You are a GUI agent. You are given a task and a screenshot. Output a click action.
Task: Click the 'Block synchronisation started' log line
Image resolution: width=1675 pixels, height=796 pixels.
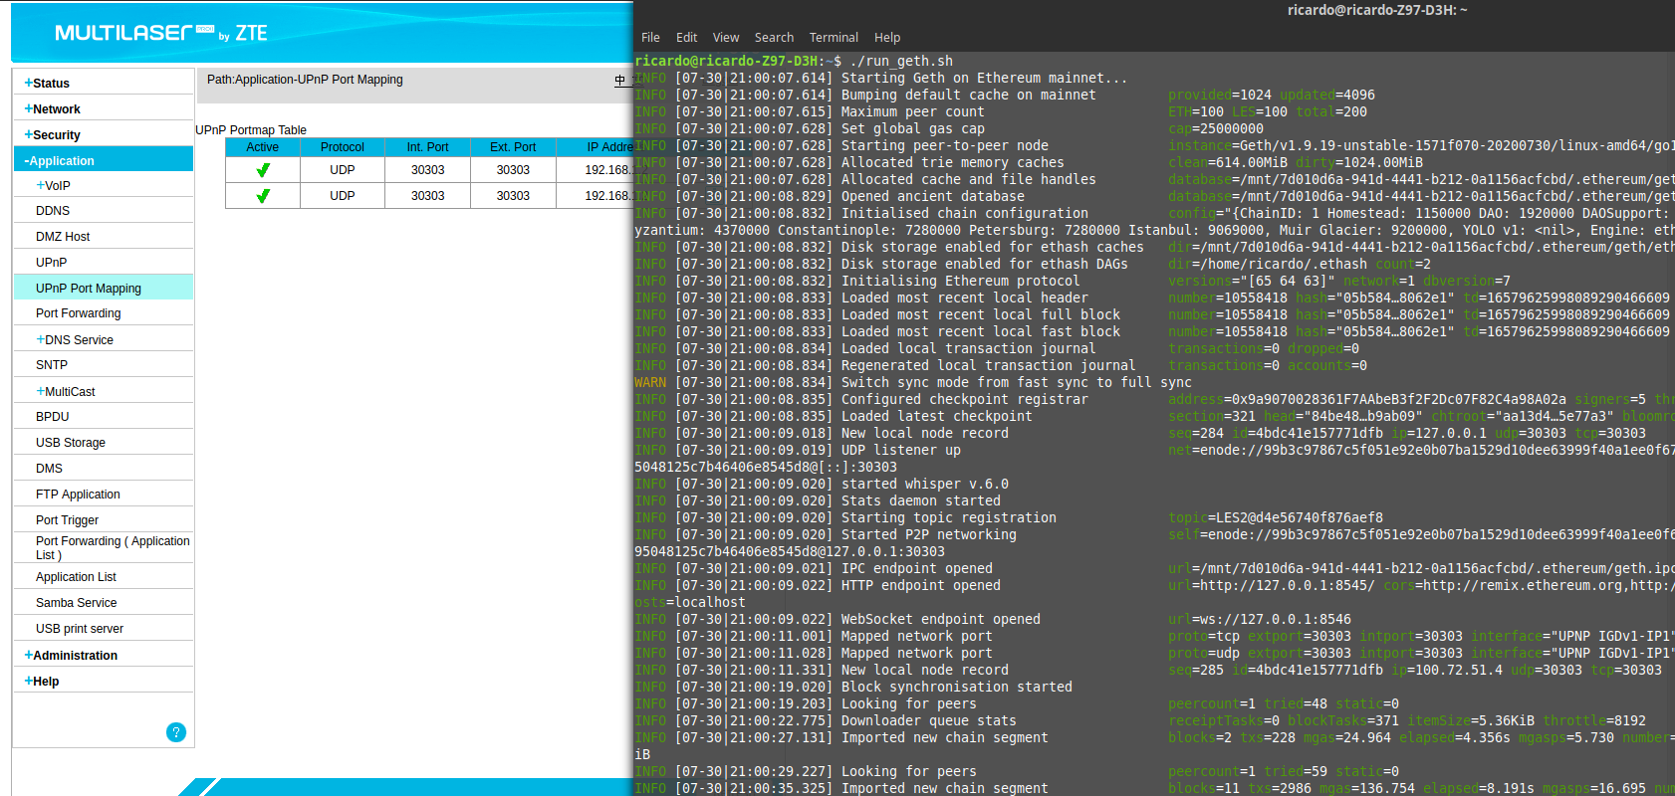click(x=956, y=687)
